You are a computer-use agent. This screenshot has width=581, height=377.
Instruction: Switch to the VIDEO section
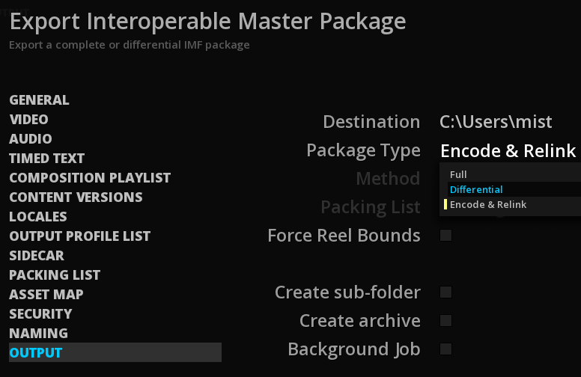click(29, 120)
